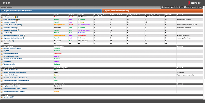Screen dimensions: 205x103
Task: Open the Lee Memorial Hospital link
Action: click(x=10, y=30)
